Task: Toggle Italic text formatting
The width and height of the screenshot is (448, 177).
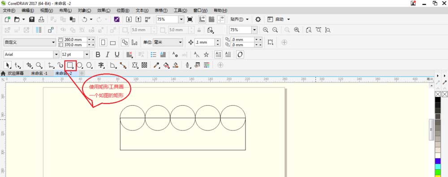Action: (x=108, y=54)
